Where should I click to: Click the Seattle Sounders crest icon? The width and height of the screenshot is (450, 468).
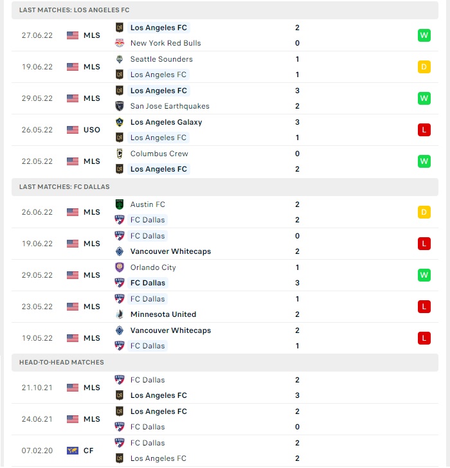(120, 59)
